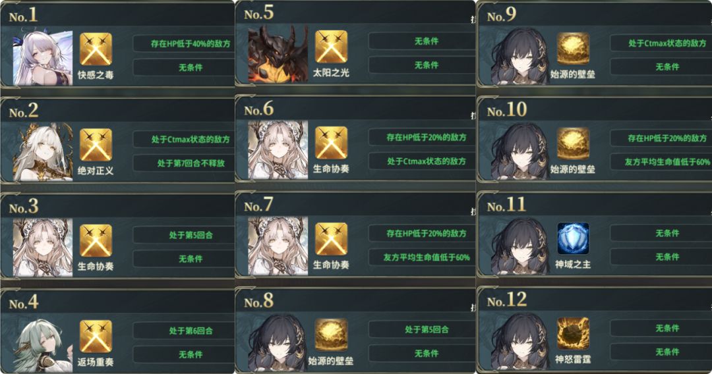Open the 处于Ctmax状态的敌方 condition in No.9
This screenshot has width=712, height=374.
661,43
